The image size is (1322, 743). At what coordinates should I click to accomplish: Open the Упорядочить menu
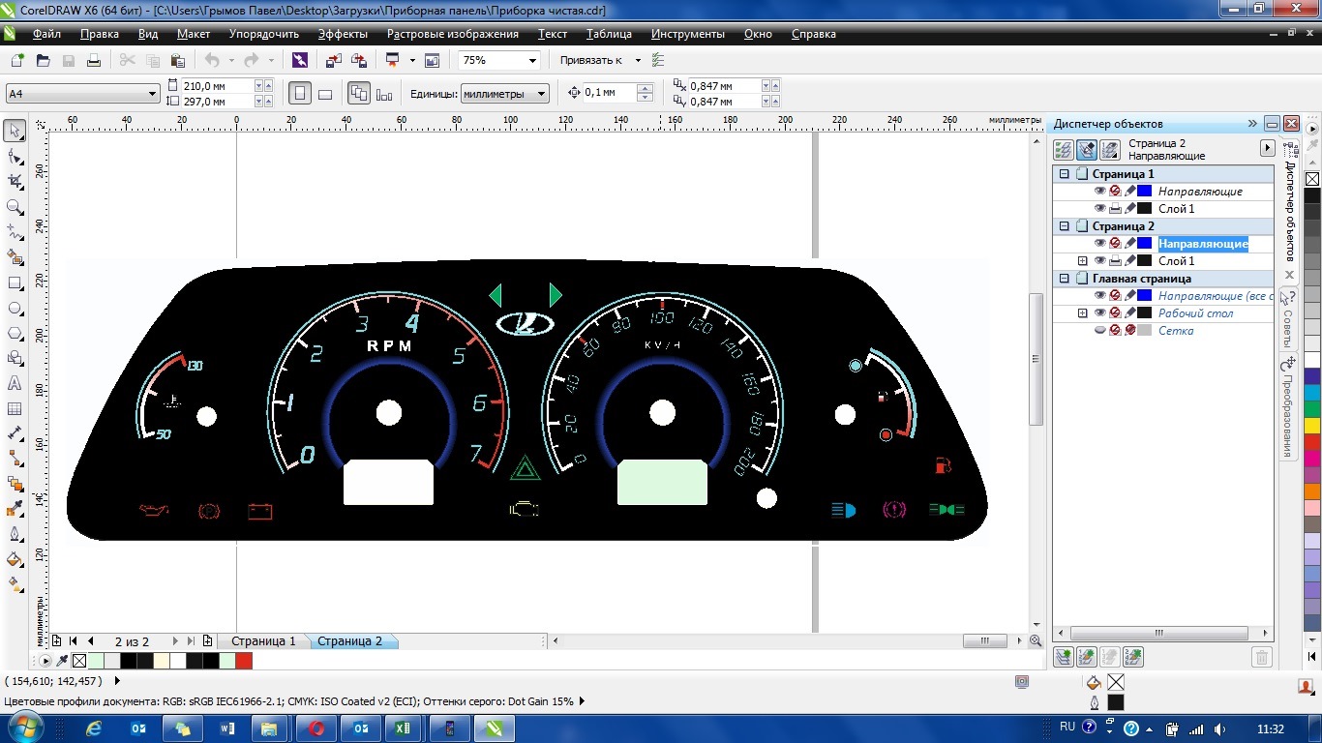pyautogui.click(x=264, y=34)
